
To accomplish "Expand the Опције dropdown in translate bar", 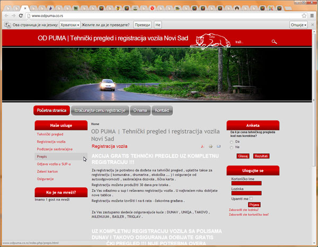I will [x=298, y=25].
